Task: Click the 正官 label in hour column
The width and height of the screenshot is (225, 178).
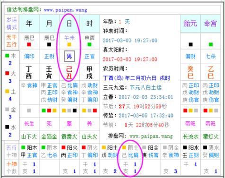Action: 90,56
